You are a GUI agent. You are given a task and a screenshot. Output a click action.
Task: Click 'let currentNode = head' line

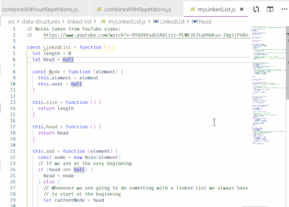point(74,200)
